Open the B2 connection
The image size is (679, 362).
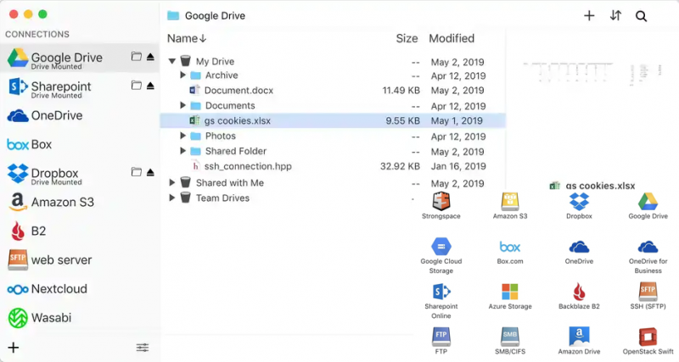pos(80,231)
